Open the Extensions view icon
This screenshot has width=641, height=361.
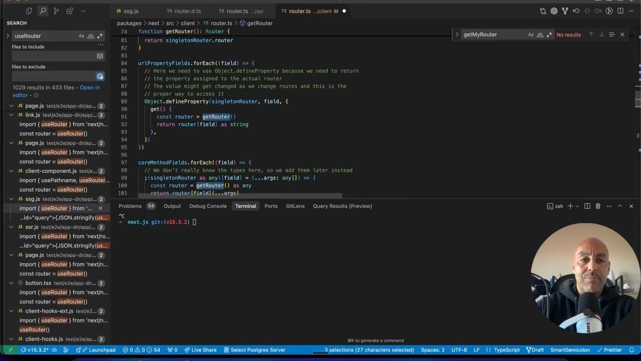[70, 11]
